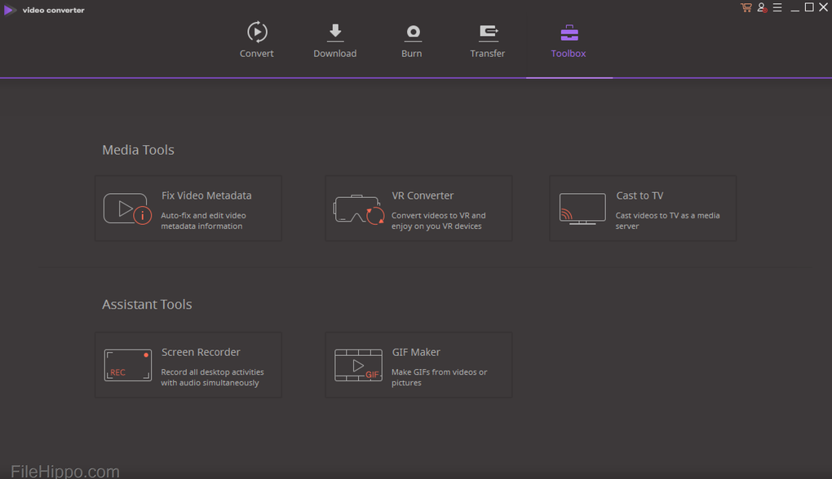This screenshot has width=832, height=479.
Task: Click the Cast to TV screen icon
Action: click(x=582, y=209)
